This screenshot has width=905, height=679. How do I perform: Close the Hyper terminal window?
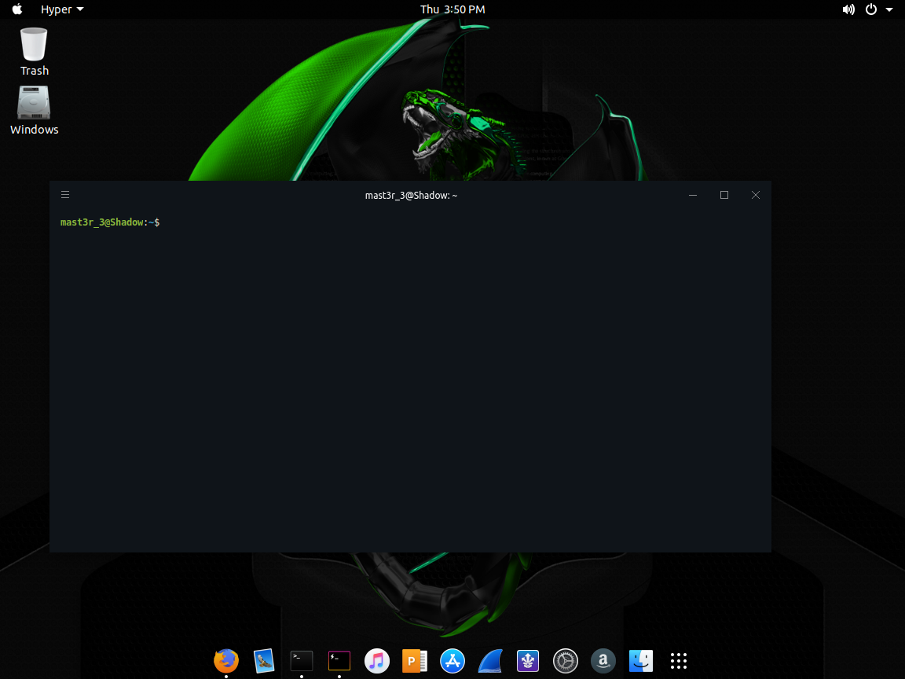pyautogui.click(x=756, y=195)
